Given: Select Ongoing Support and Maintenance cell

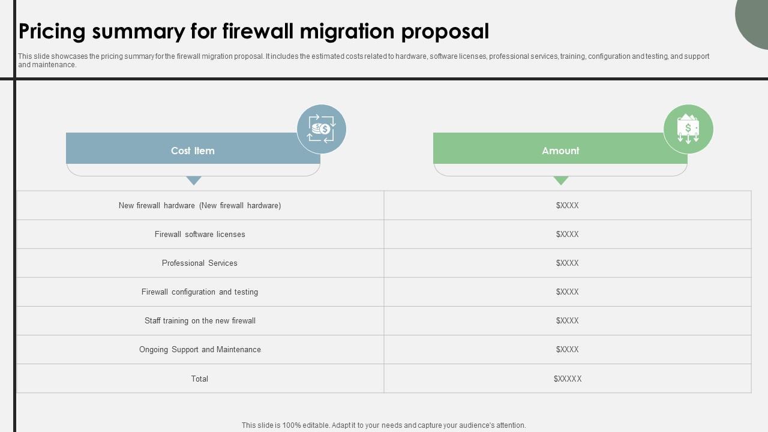Looking at the screenshot, I should pyautogui.click(x=200, y=349).
